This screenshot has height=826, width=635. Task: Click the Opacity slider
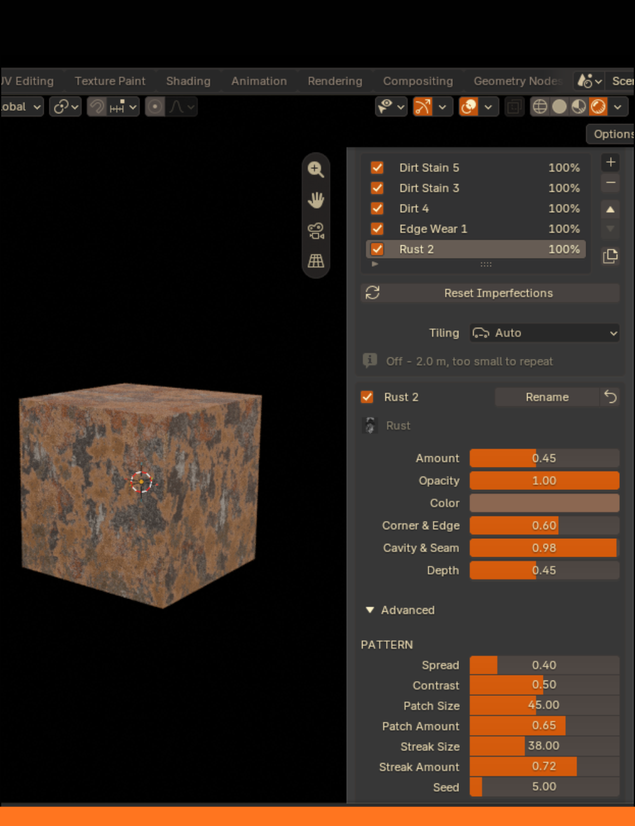pos(544,480)
